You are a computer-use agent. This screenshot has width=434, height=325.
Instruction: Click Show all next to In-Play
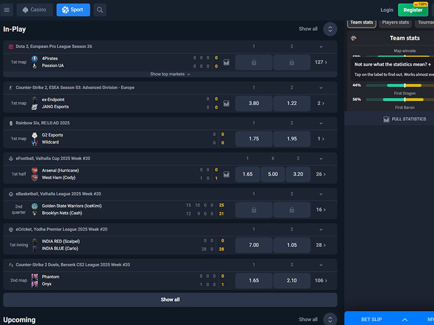tap(308, 29)
